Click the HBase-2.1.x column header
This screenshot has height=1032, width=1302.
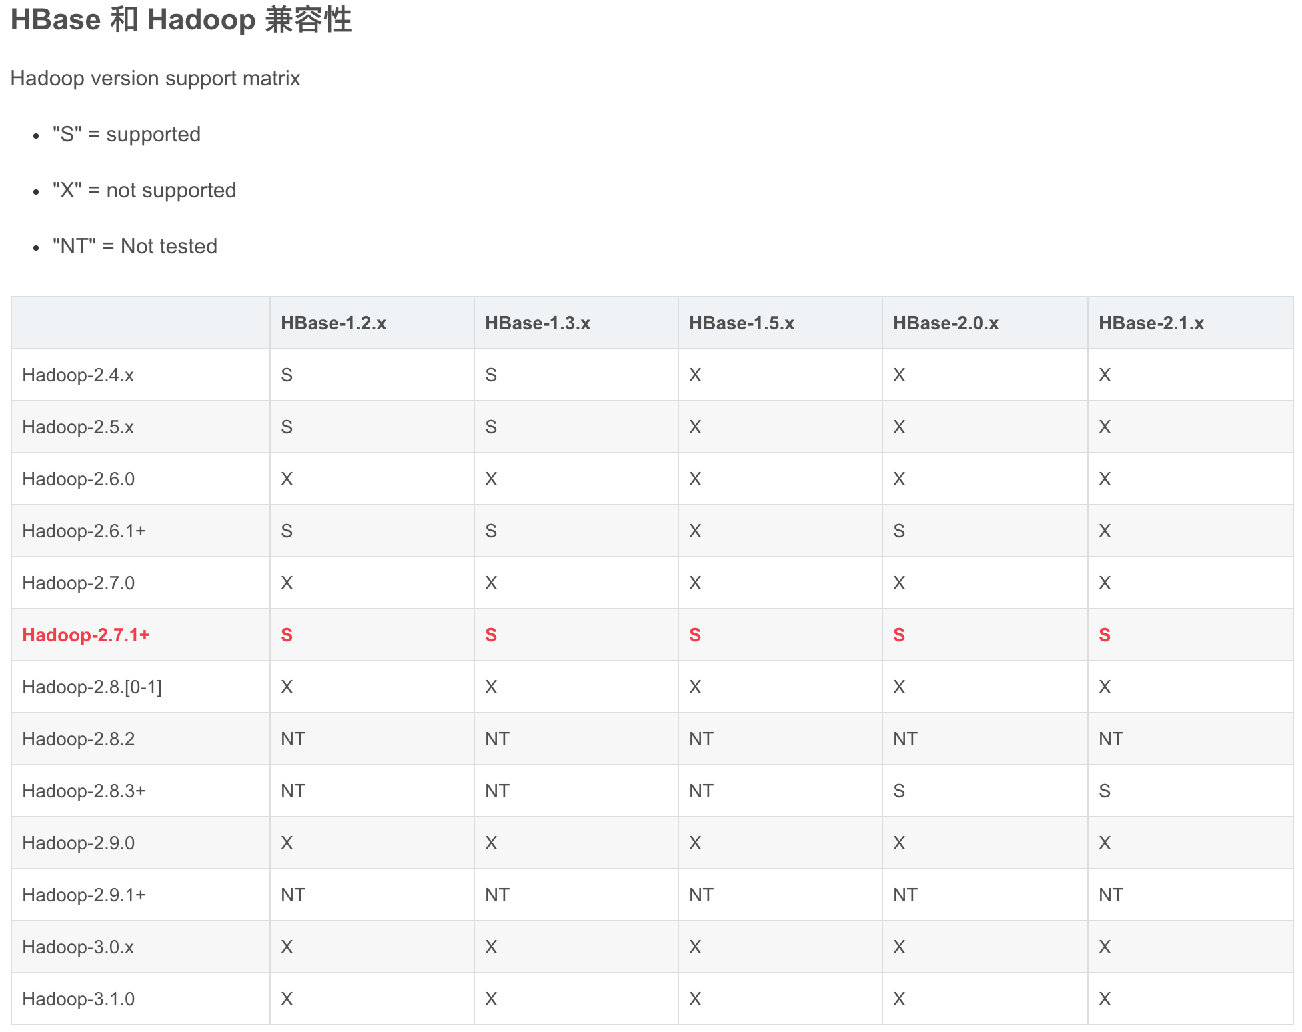coord(1151,323)
